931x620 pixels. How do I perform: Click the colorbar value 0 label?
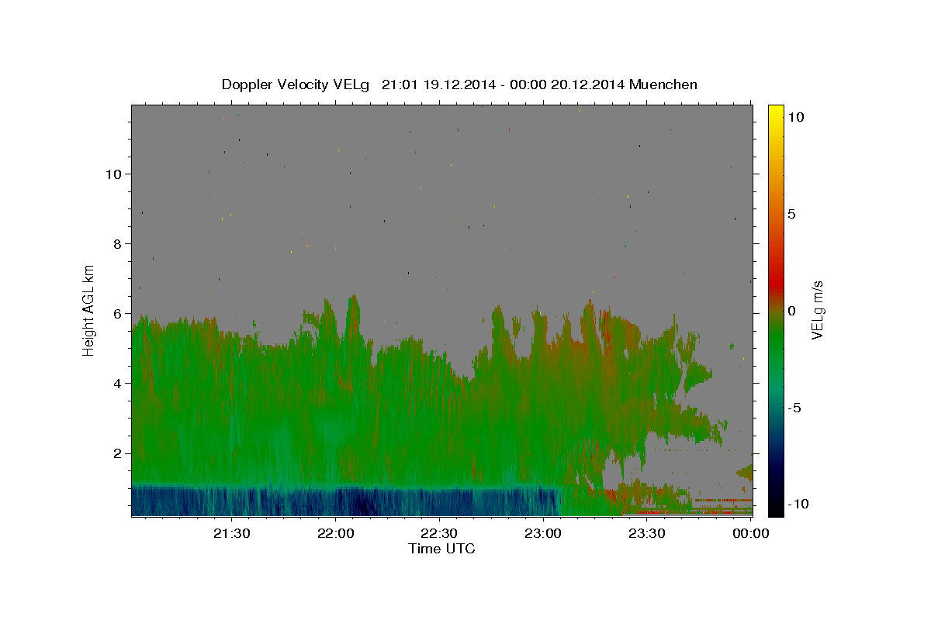pyautogui.click(x=791, y=311)
